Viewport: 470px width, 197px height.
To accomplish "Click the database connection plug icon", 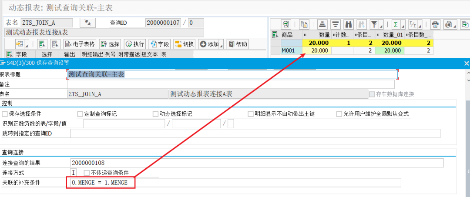I will (87, 23).
